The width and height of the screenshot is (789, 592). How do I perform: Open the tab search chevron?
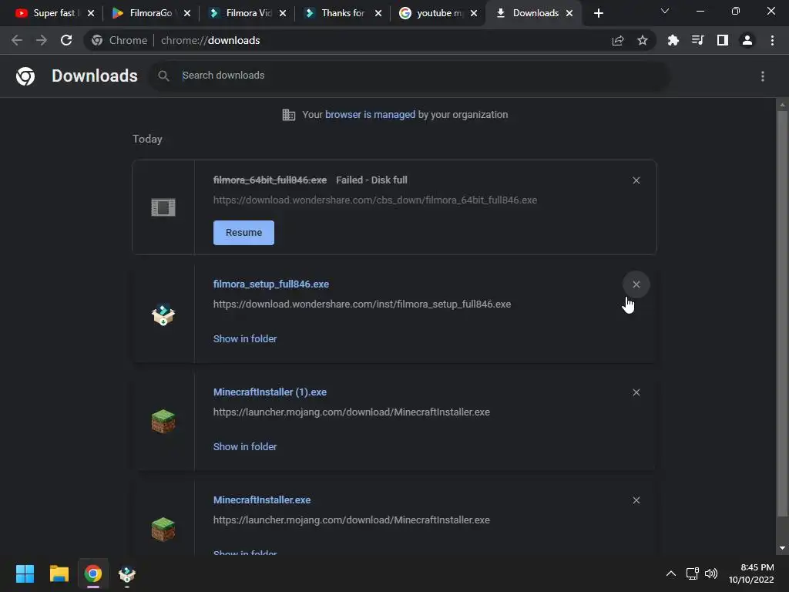coord(665,11)
